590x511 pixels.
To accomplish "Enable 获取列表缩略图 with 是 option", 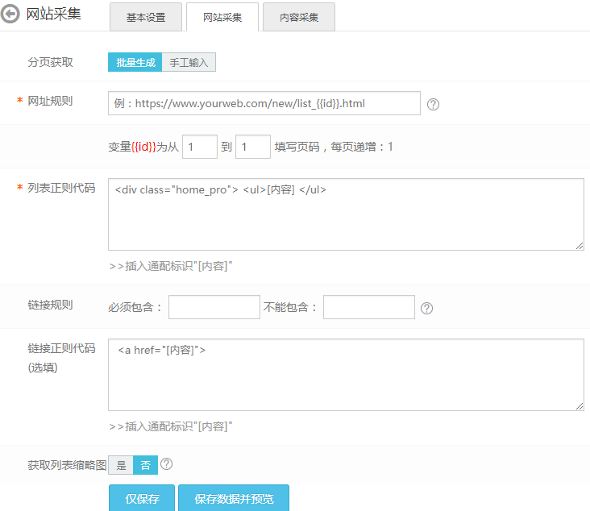I will click(x=121, y=465).
